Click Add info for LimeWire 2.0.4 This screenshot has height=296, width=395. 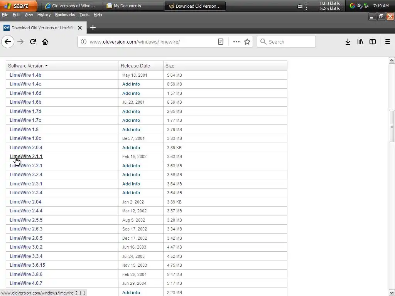click(x=131, y=148)
